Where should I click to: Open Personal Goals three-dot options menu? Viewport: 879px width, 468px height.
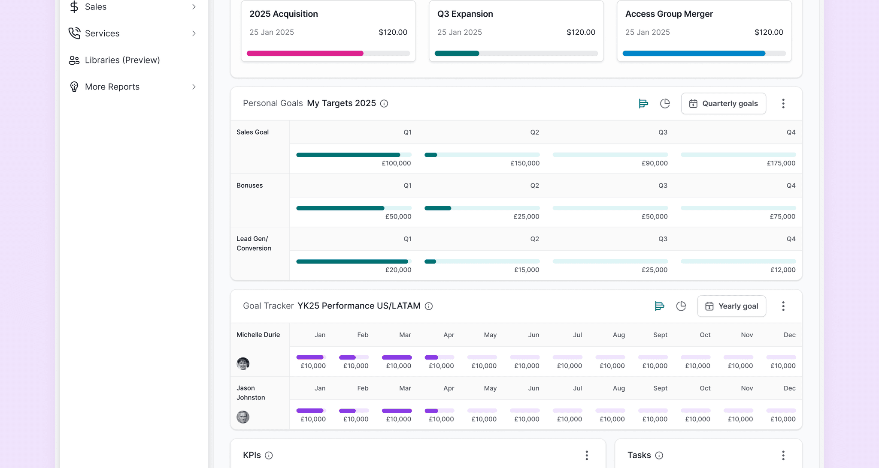(783, 103)
